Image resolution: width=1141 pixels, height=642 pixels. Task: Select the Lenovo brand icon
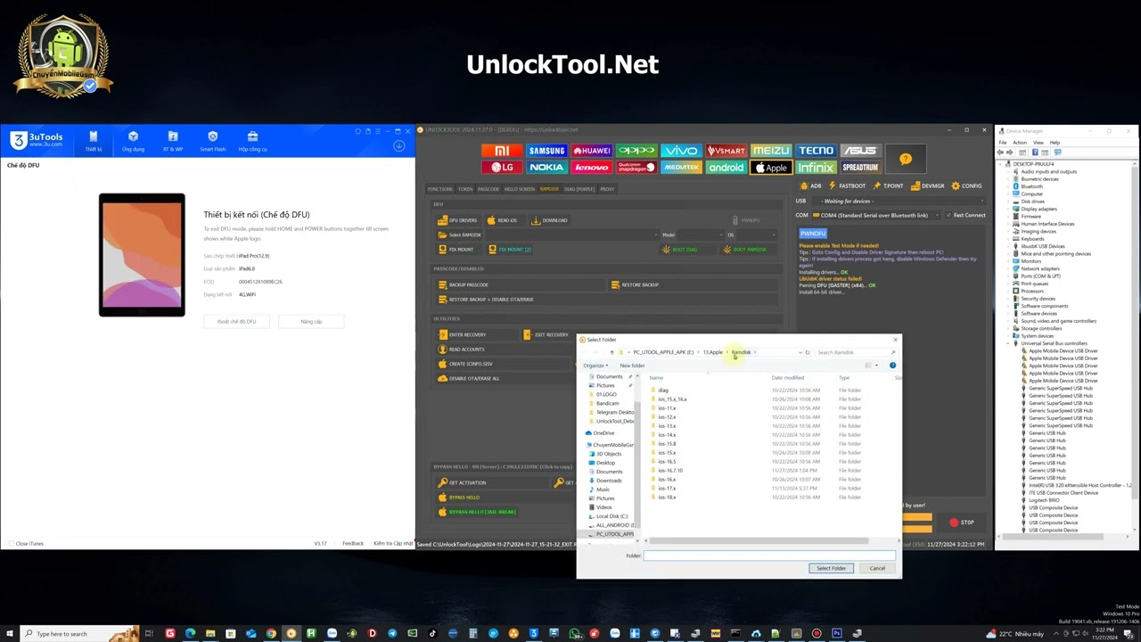[x=591, y=168]
